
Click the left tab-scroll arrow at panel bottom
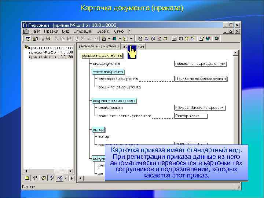tap(66, 178)
